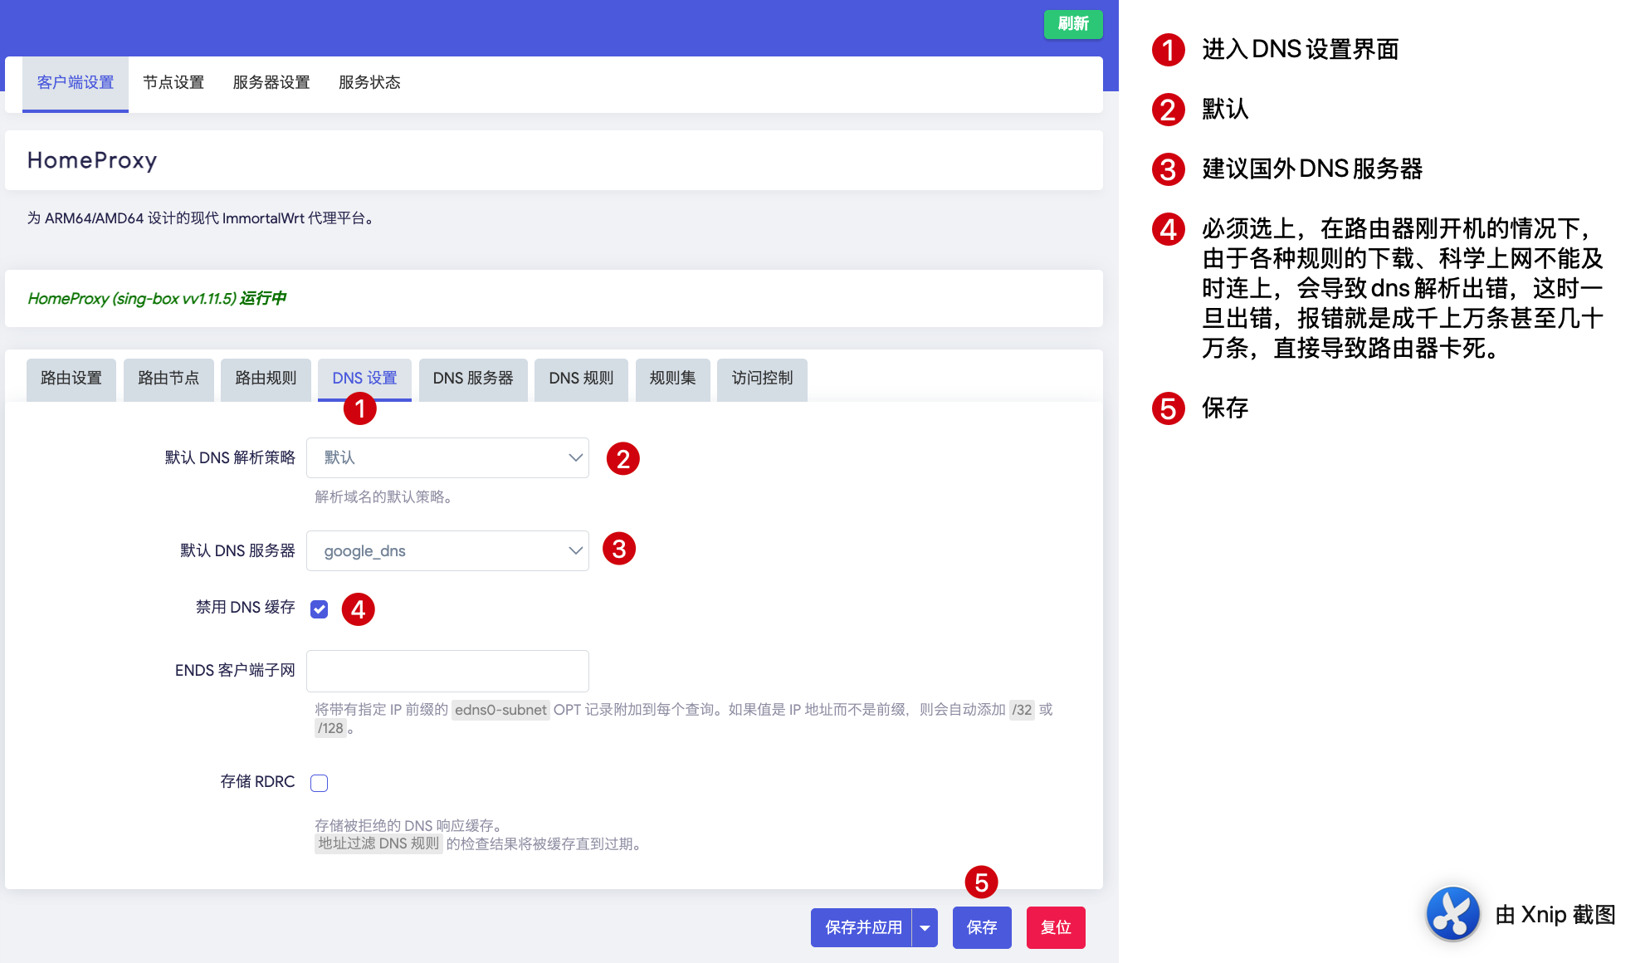Open the 服务器设置 tab
Screen dimensions: 1650x963
271,83
